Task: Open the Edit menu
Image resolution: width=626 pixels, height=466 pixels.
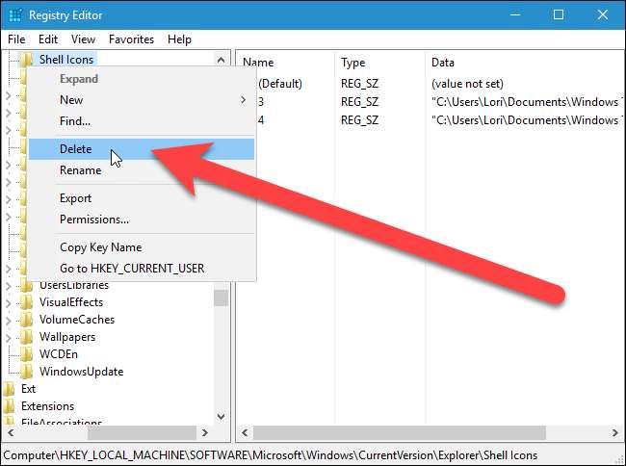Action: click(48, 39)
